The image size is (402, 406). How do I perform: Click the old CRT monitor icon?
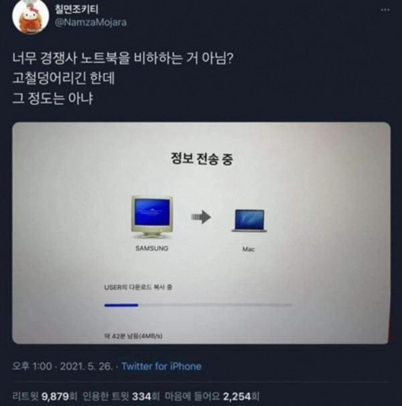click(x=152, y=217)
